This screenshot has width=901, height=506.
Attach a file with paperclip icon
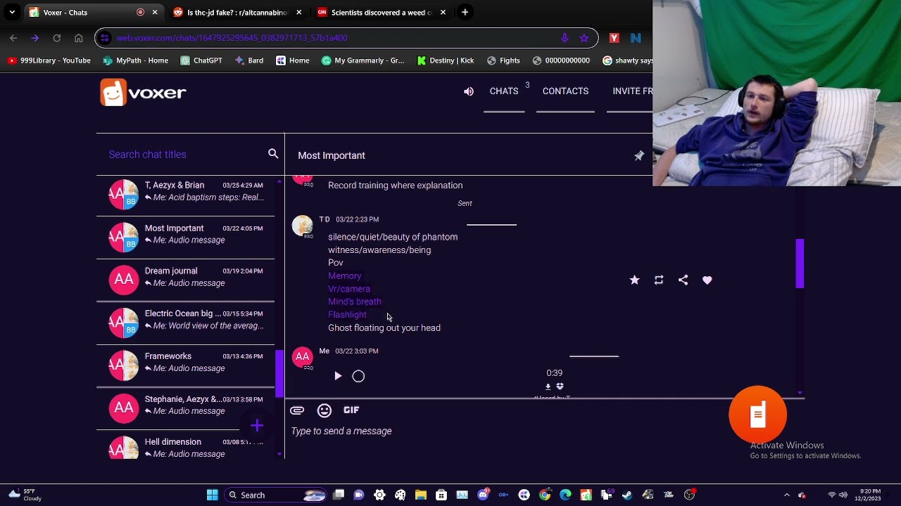297,410
